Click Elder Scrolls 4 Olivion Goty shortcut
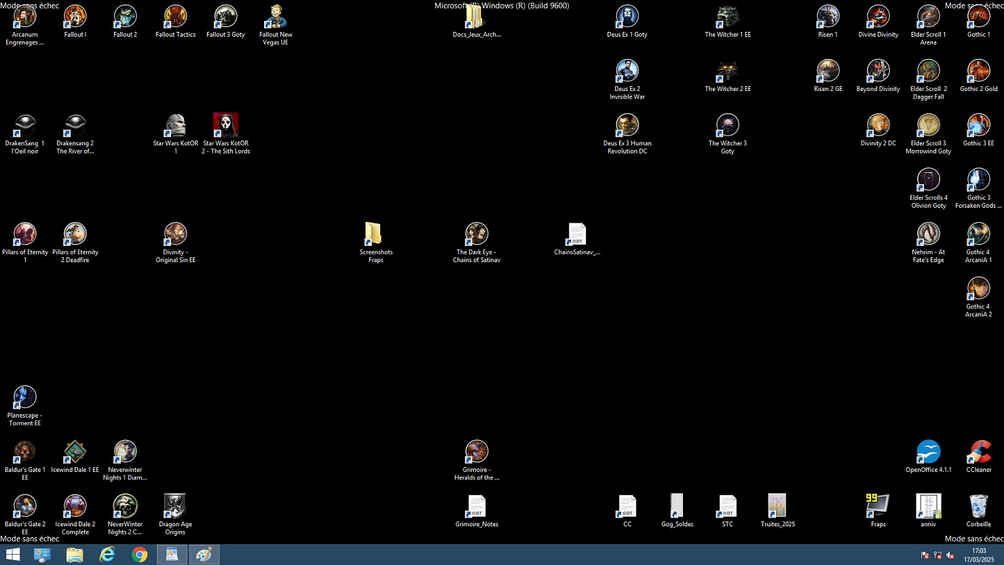 pyautogui.click(x=929, y=179)
